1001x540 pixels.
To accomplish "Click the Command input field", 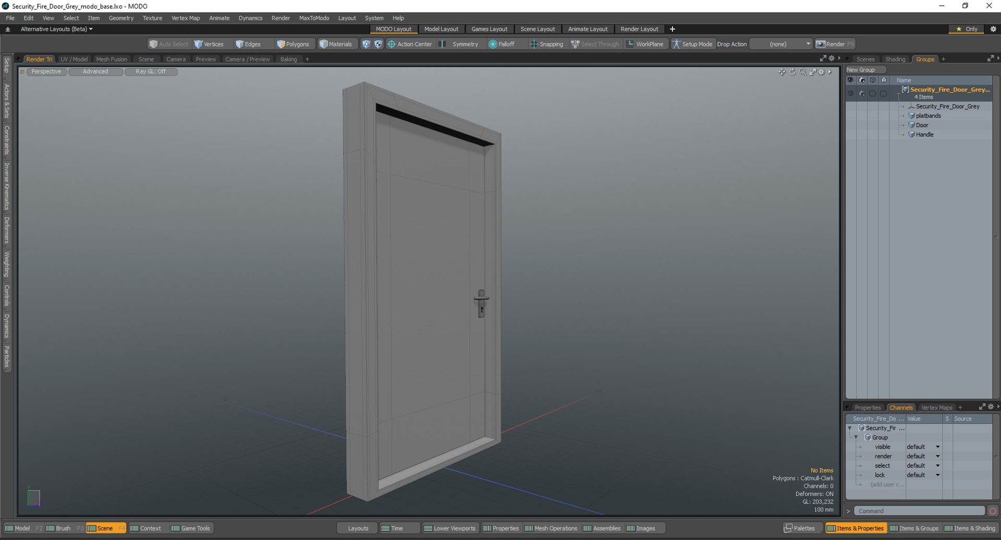I will coord(920,511).
